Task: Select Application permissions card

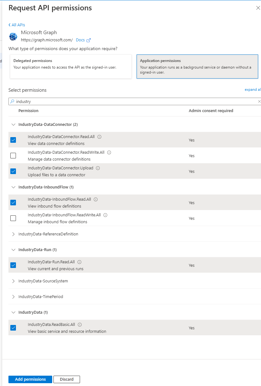Action: point(197,66)
